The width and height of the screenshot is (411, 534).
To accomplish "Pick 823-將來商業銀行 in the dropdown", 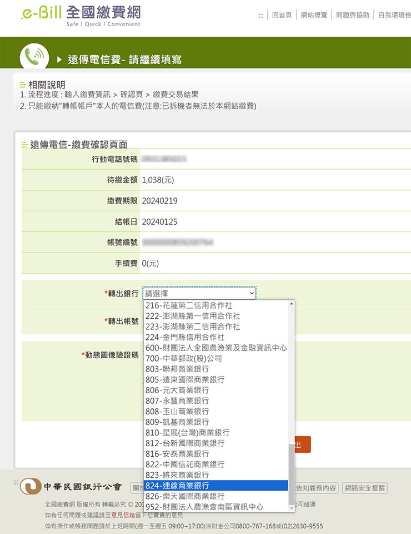I will [x=216, y=474].
